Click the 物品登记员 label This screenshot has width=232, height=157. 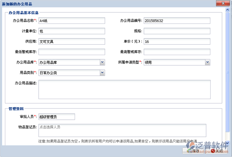pyautogui.click(x=27, y=127)
